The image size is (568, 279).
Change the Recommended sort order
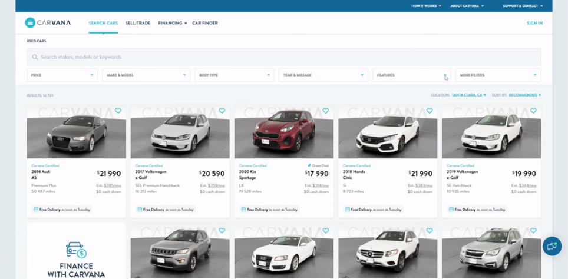coord(524,95)
